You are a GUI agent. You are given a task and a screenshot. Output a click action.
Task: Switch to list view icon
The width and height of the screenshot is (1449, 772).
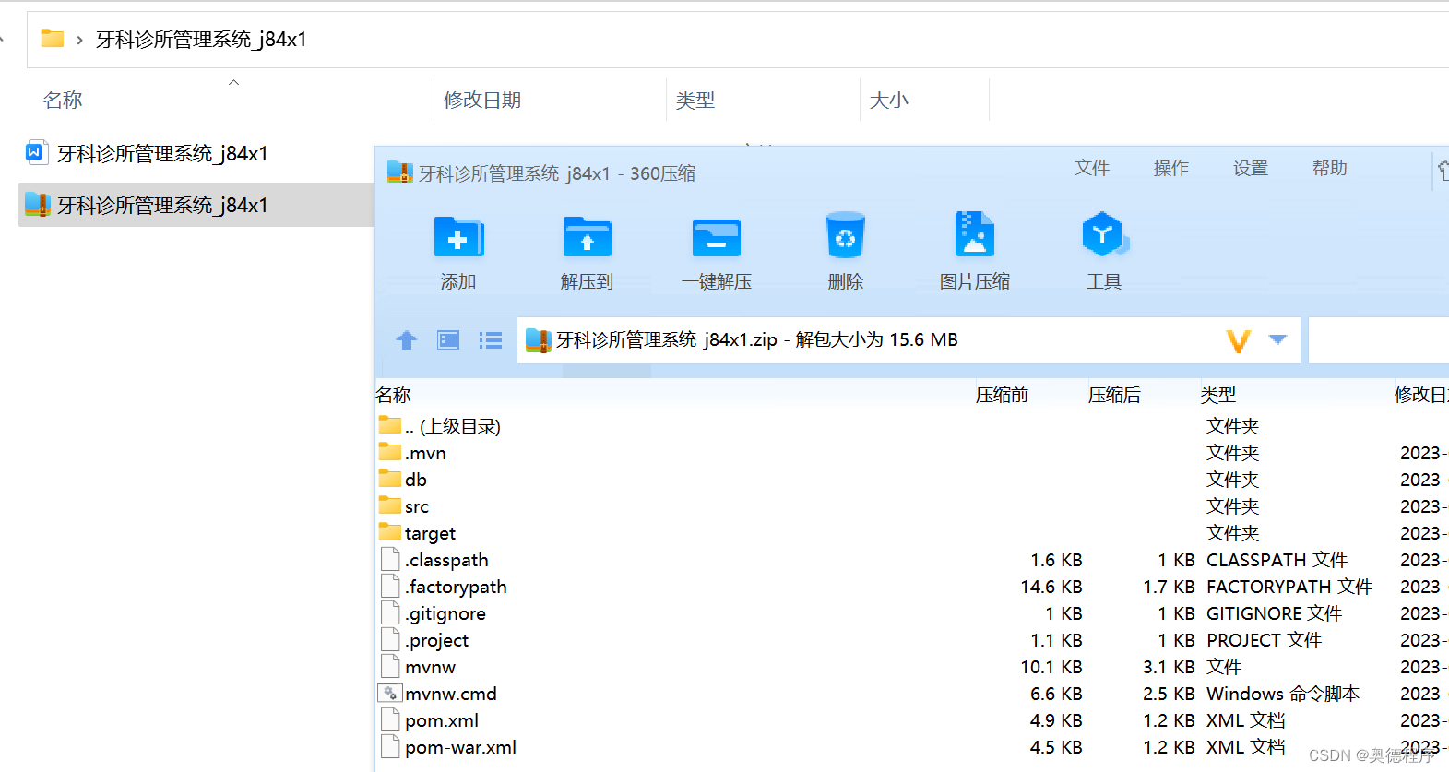tap(491, 340)
